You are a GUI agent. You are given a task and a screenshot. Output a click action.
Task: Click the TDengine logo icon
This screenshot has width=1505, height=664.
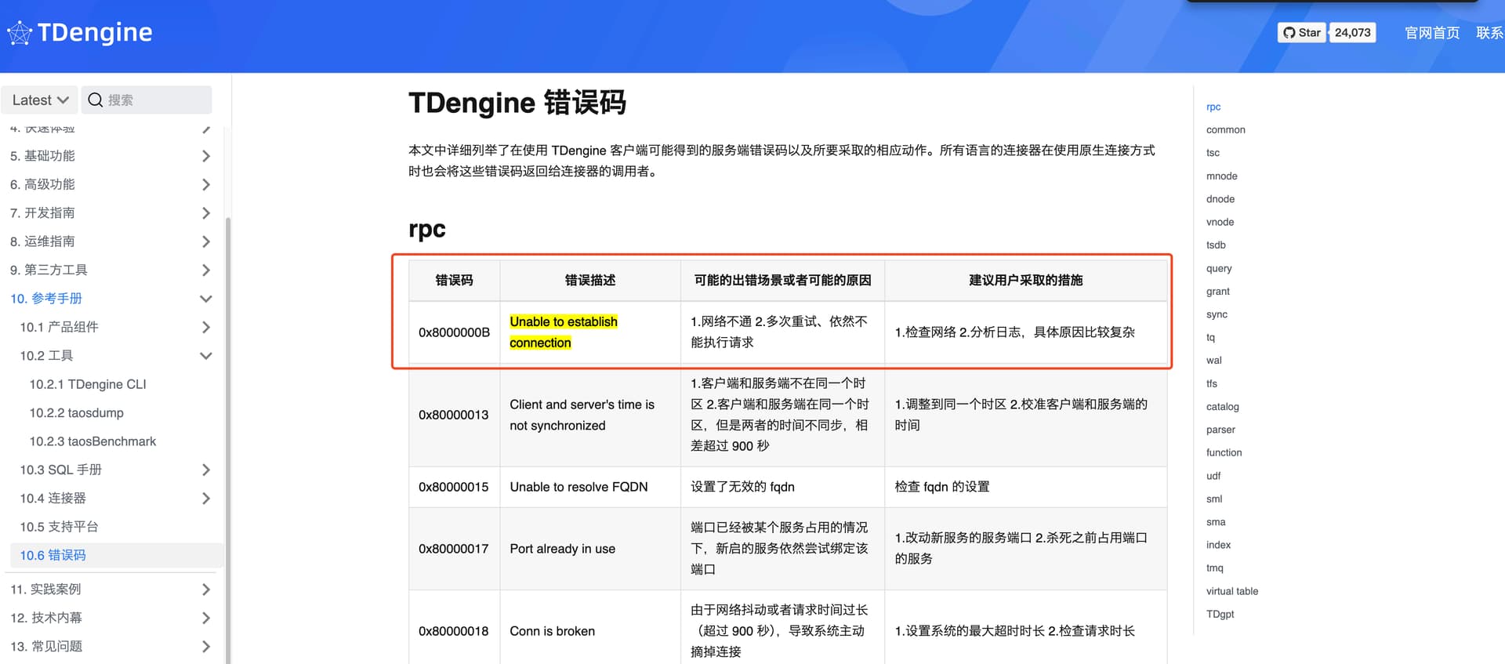(20, 33)
